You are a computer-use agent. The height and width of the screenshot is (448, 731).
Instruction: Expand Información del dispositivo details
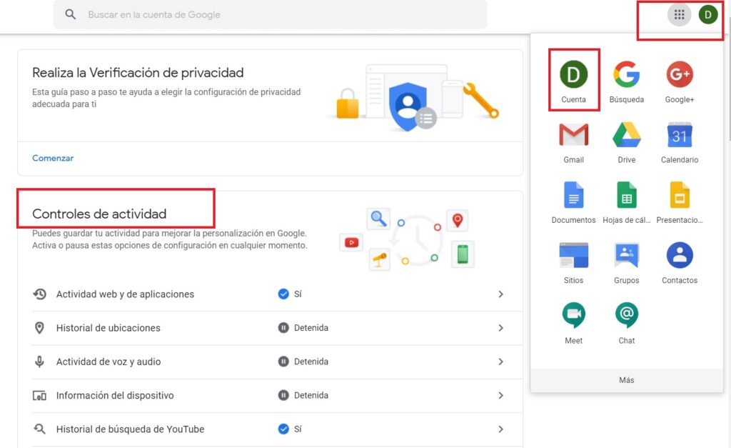click(501, 396)
